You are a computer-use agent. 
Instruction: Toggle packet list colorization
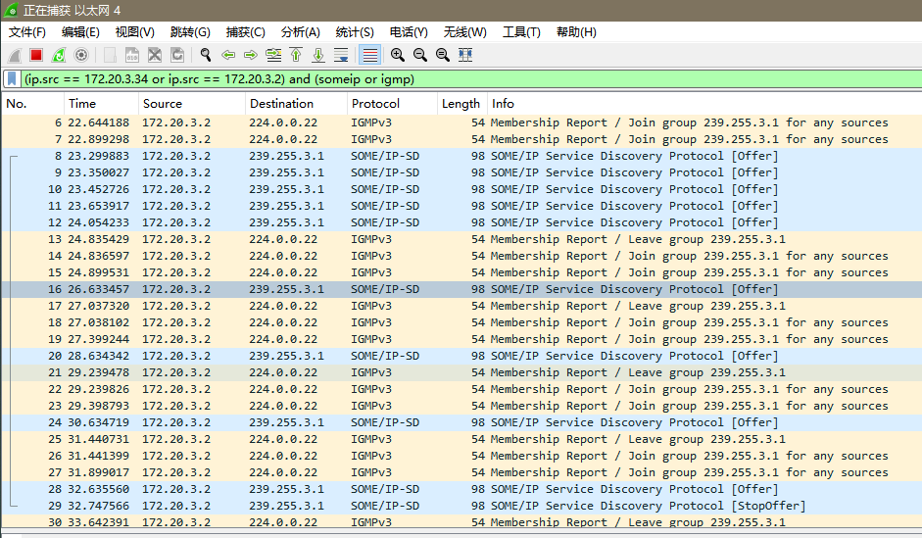pyautogui.click(x=369, y=55)
